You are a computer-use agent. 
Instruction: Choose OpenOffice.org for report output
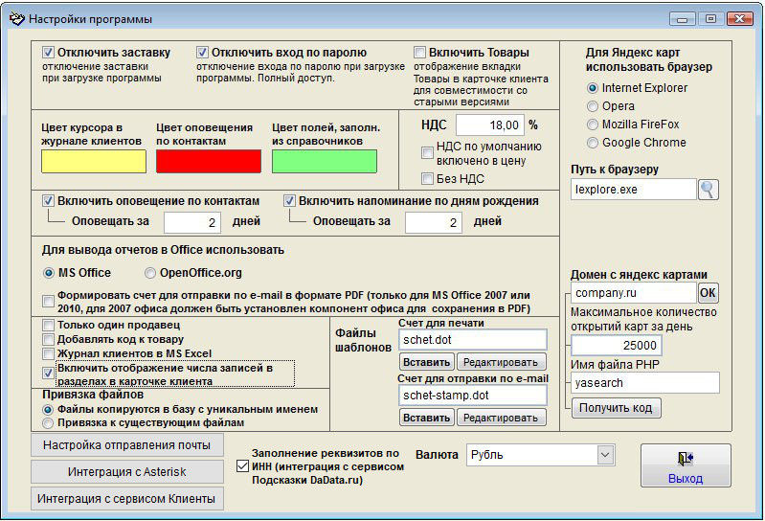click(149, 273)
